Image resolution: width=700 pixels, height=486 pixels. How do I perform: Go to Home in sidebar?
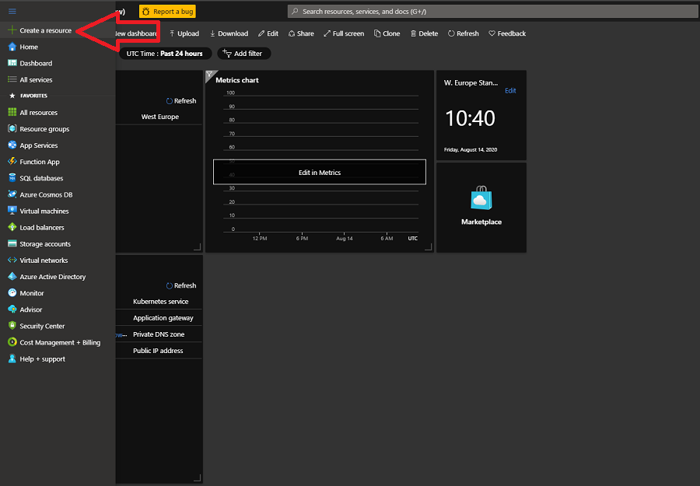(29, 47)
